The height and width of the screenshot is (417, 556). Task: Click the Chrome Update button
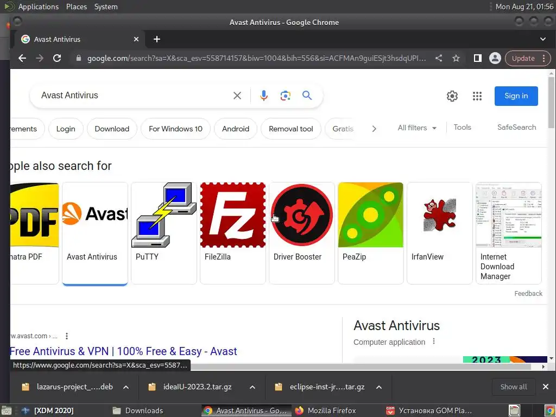click(523, 58)
